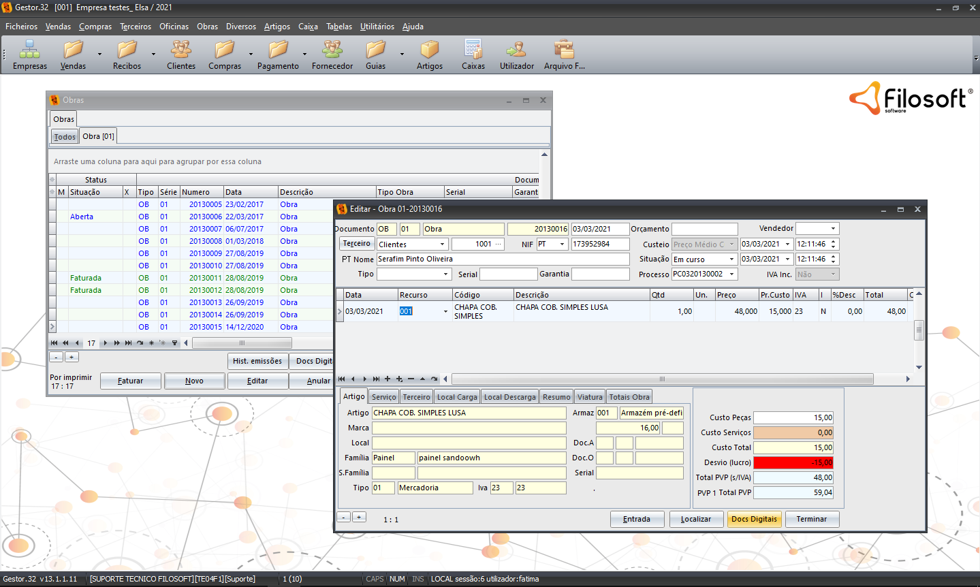Open the Empresas toolbar icon
This screenshot has width=980, height=587.
(x=29, y=50)
